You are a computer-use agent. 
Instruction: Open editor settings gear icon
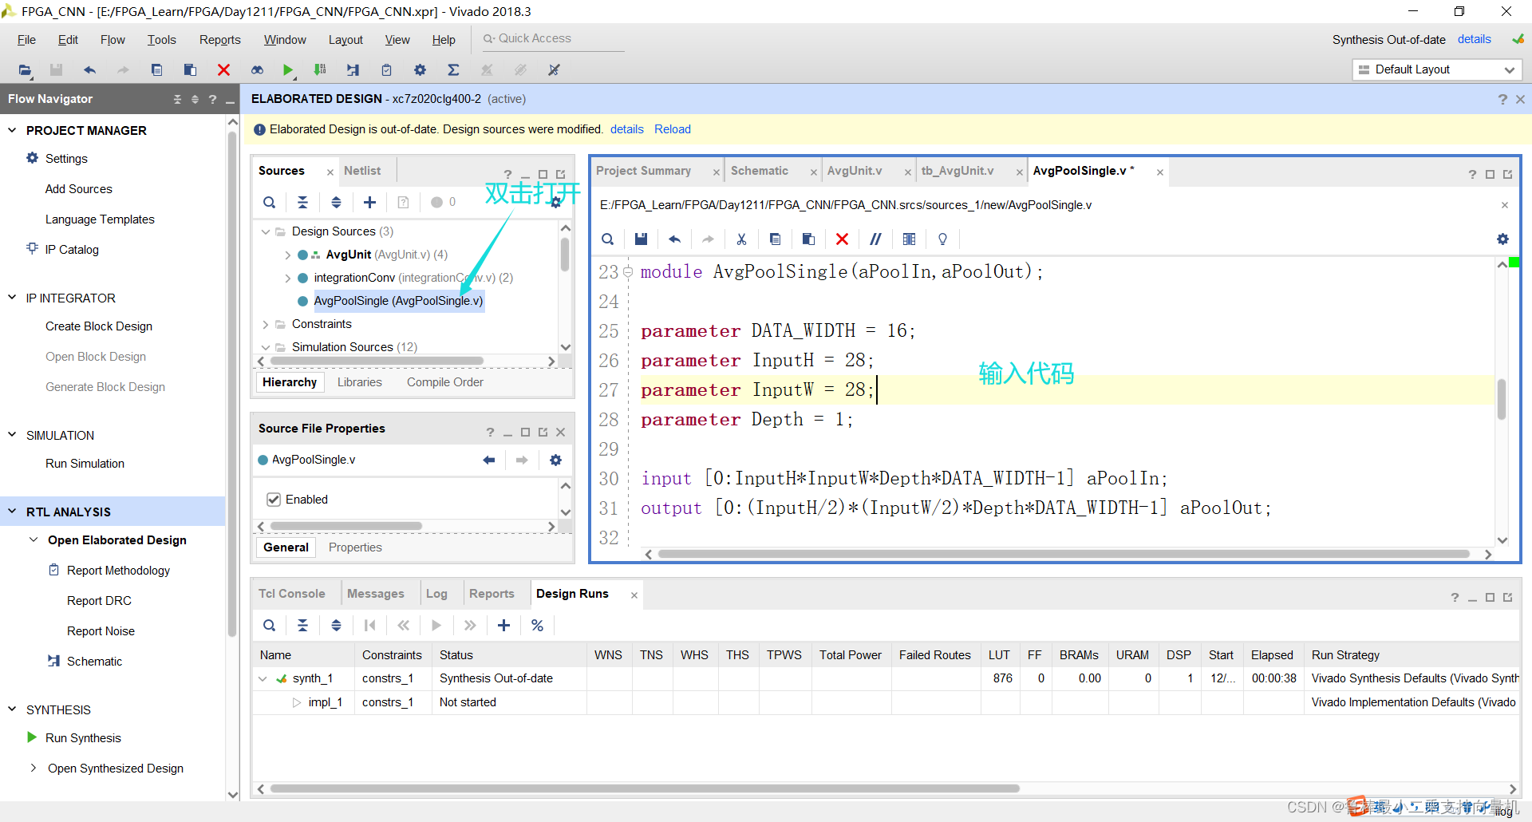pos(1502,239)
